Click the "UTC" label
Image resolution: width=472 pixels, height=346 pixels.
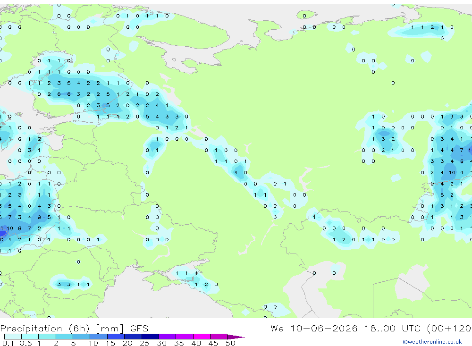point(411,328)
